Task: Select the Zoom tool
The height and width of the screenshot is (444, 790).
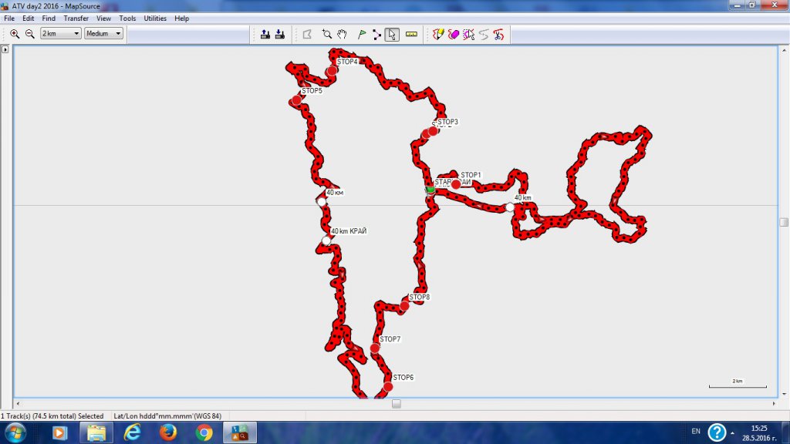Action: [327, 34]
